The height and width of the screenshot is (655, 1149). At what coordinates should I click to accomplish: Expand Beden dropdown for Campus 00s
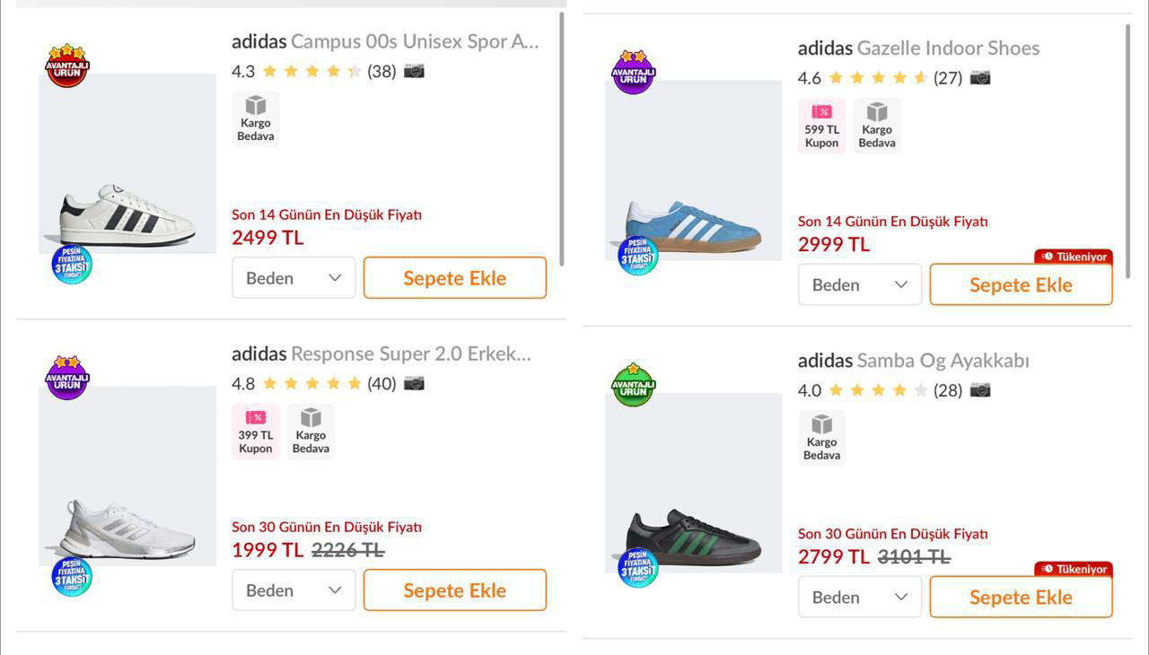pyautogui.click(x=294, y=278)
